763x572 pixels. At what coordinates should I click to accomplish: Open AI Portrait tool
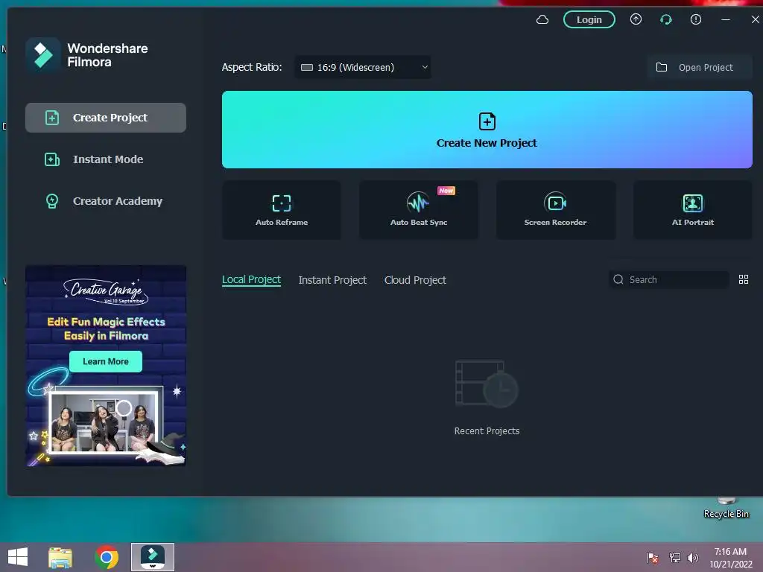(x=692, y=210)
